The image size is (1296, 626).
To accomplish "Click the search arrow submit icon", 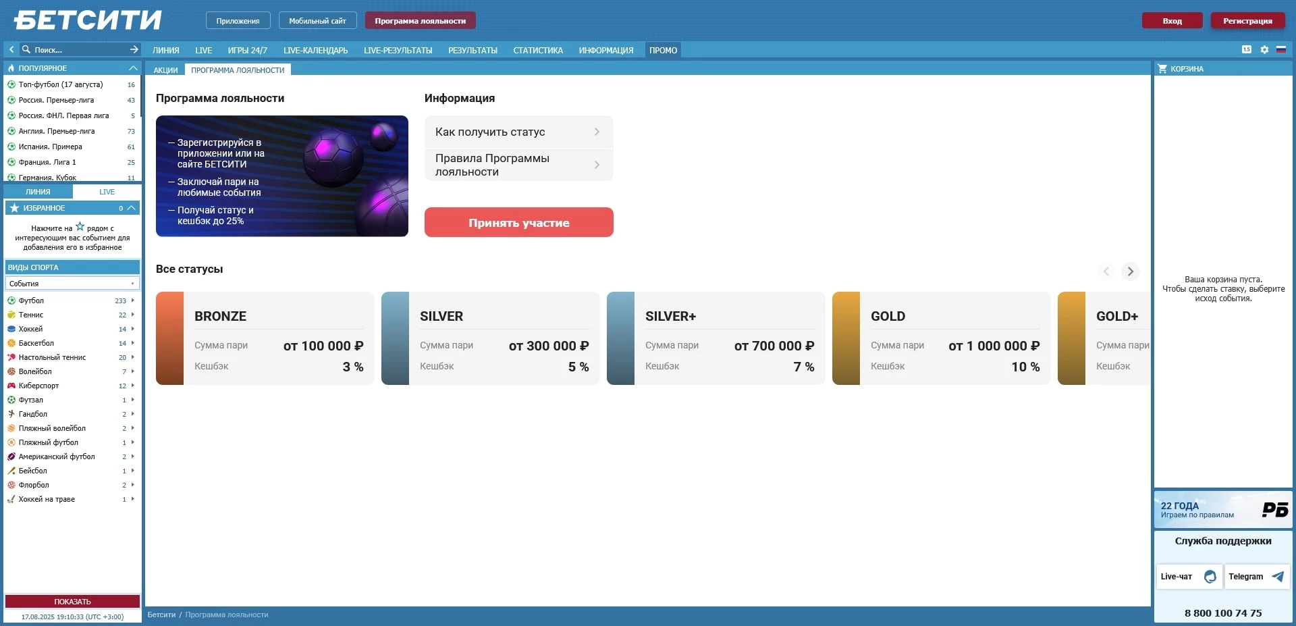I will [x=134, y=49].
